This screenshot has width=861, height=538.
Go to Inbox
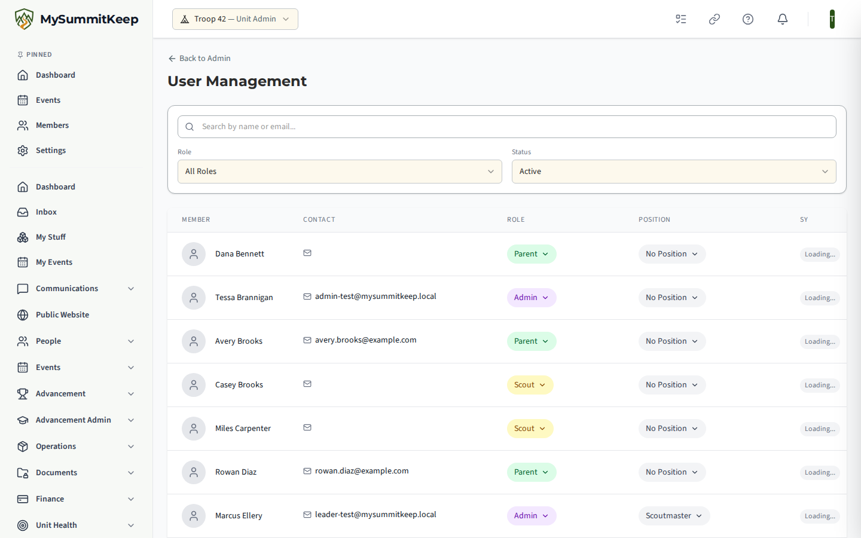[77, 212]
